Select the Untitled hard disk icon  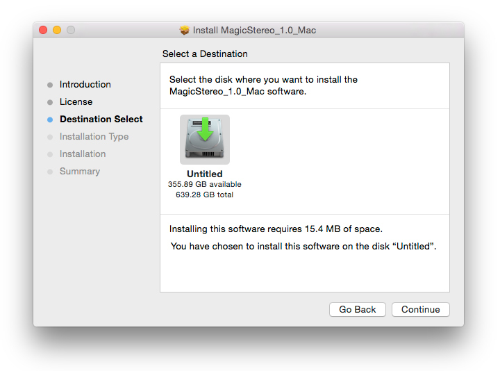204,139
